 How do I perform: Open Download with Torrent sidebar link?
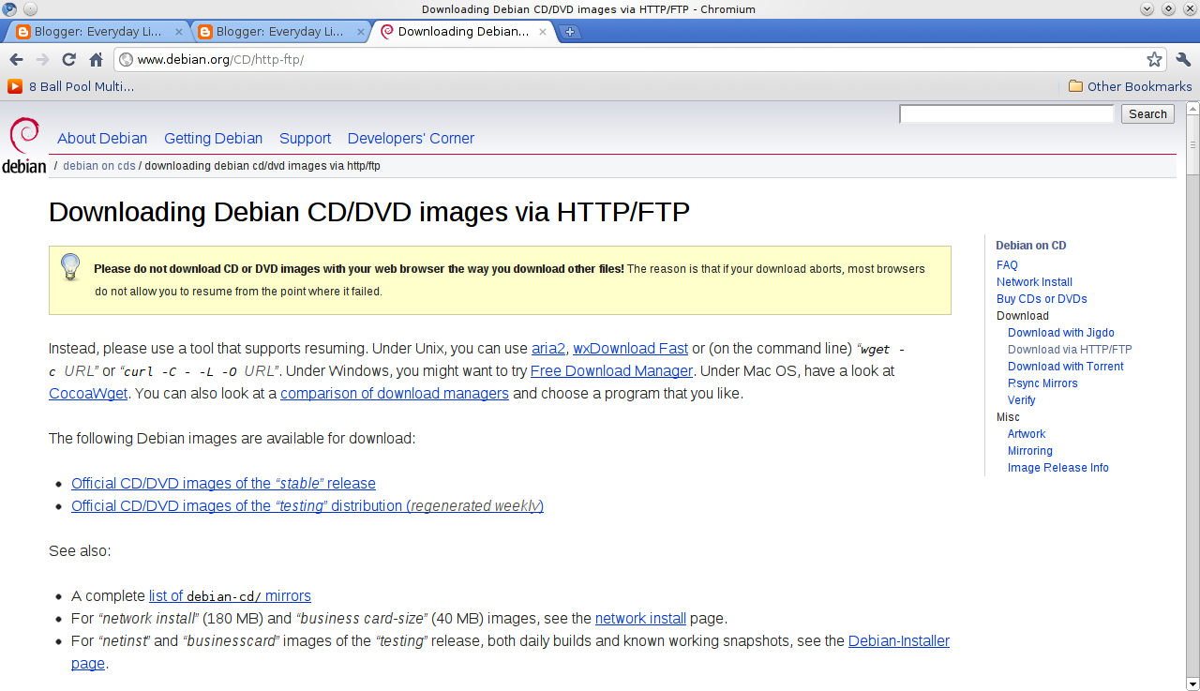pos(1066,367)
